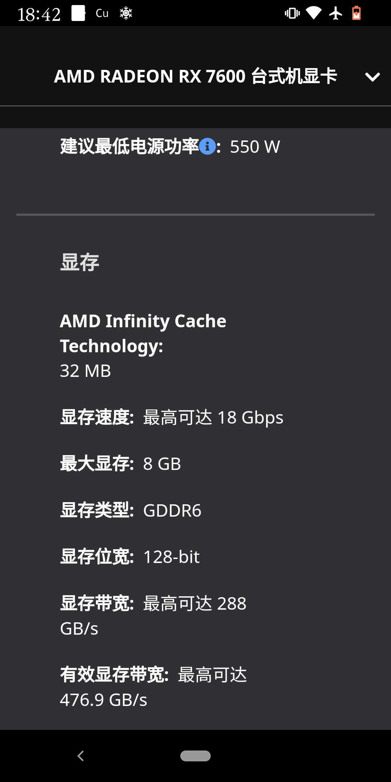The width and height of the screenshot is (391, 782).
Task: Tap the 最大显存 8 GB row
Action: coord(121,464)
